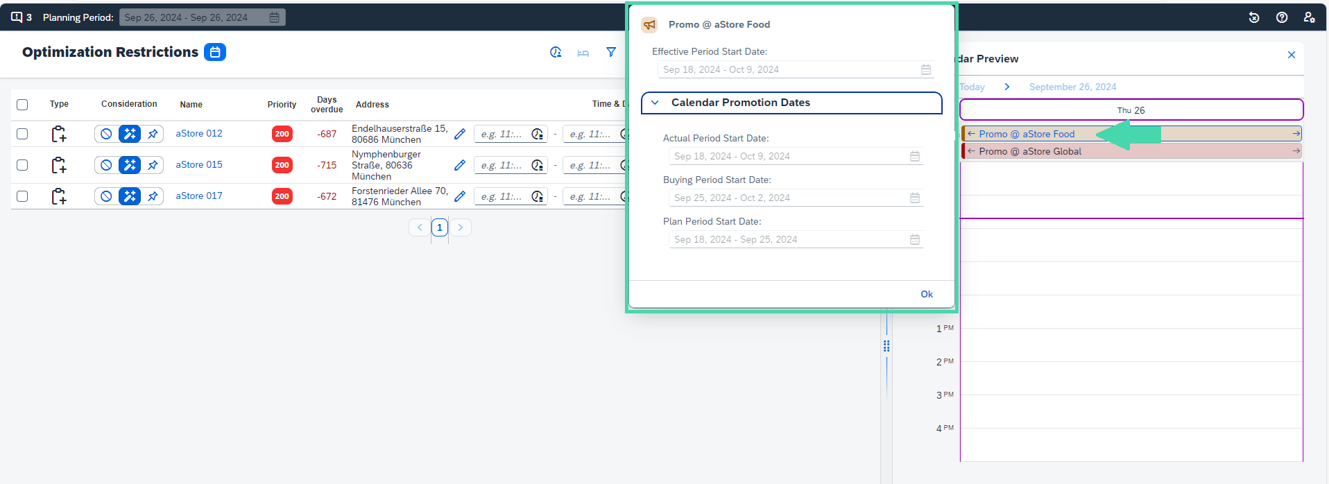
Task: Open the aStore 017 link
Action: (x=199, y=196)
